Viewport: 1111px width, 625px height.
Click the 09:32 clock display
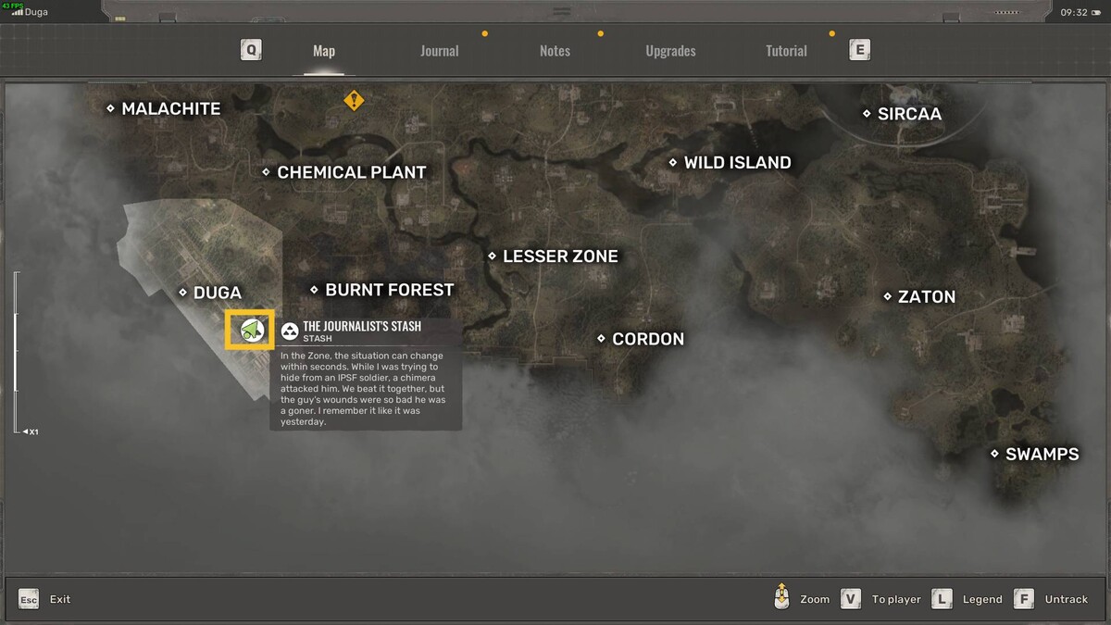point(1074,12)
